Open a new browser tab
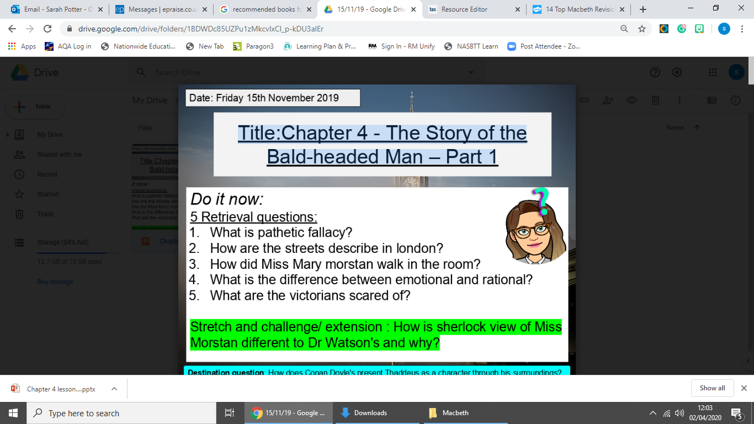 (x=643, y=9)
